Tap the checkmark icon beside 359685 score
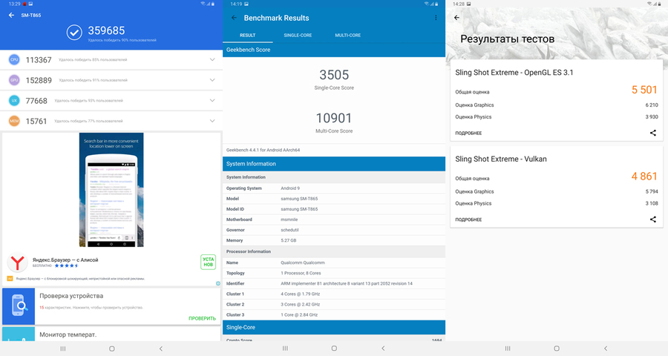 pyautogui.click(x=74, y=33)
